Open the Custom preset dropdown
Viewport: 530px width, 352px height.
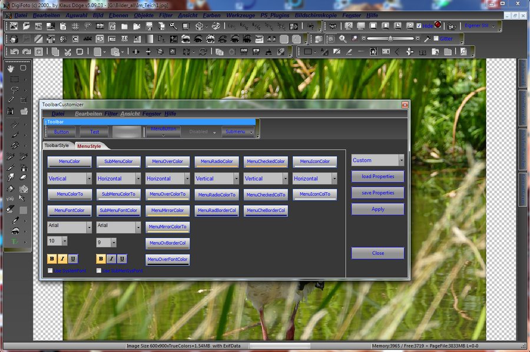tap(401, 160)
